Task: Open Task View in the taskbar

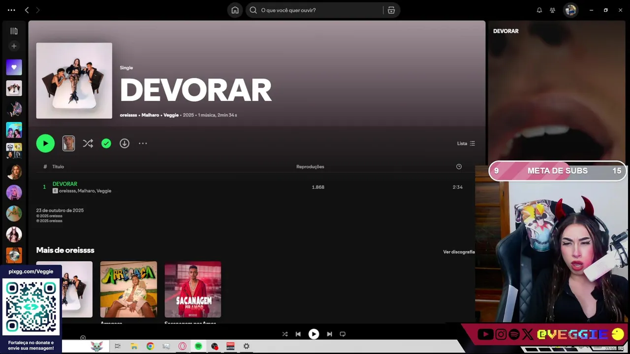Action: pos(118,346)
